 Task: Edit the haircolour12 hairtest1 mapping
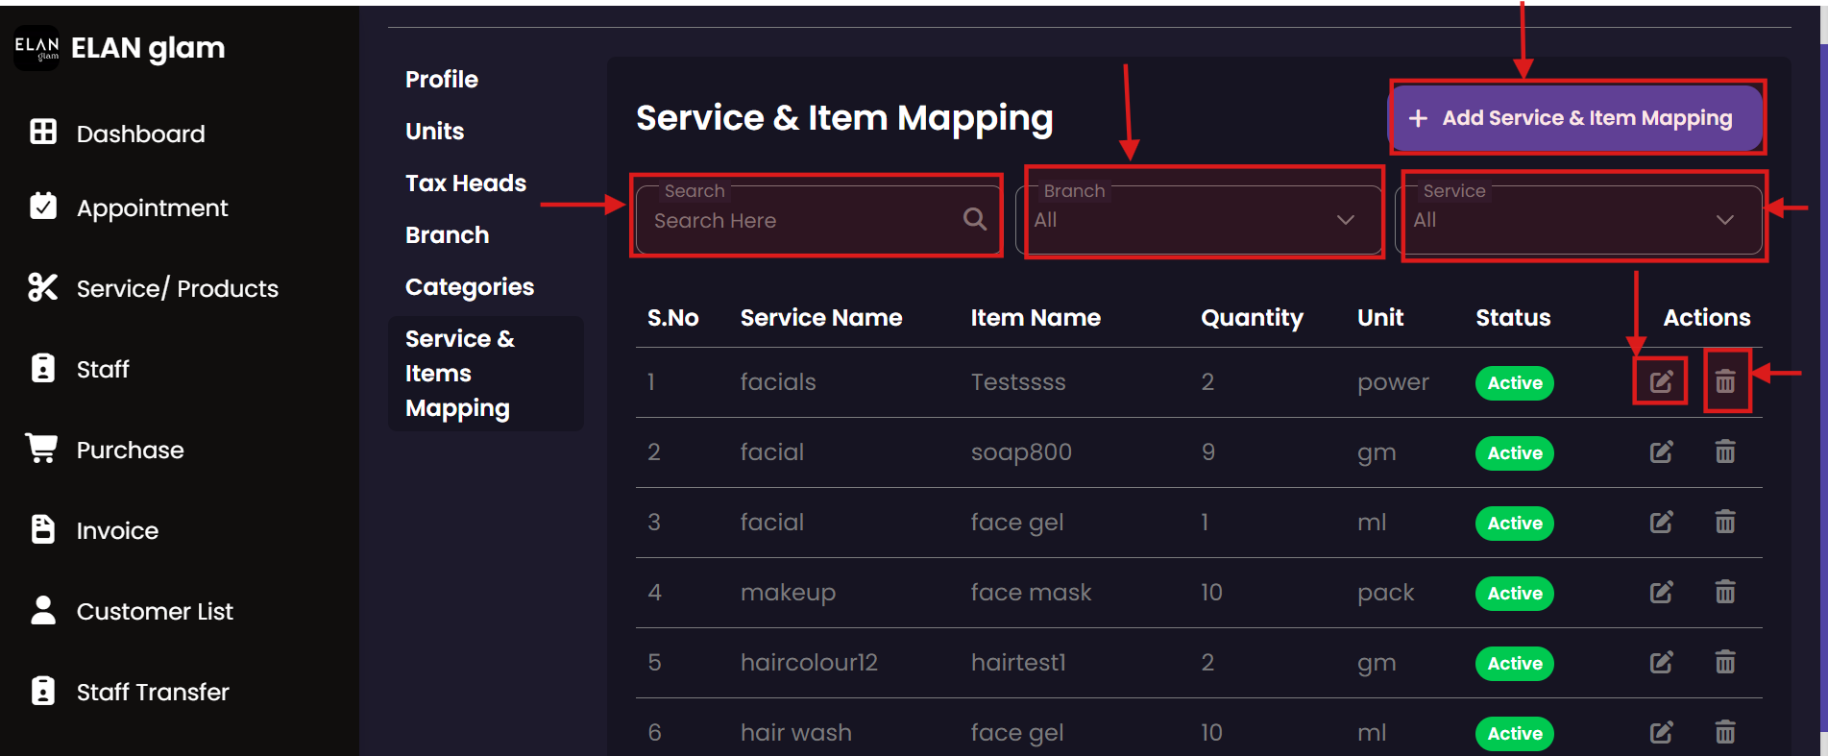click(x=1661, y=663)
